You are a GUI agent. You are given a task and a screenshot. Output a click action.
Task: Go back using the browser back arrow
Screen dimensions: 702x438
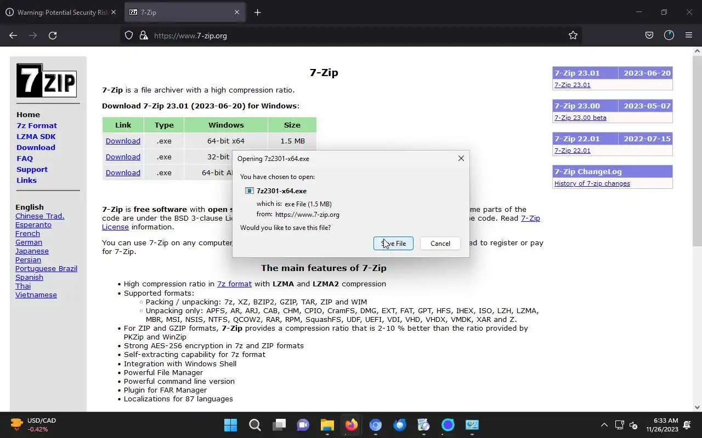point(13,36)
